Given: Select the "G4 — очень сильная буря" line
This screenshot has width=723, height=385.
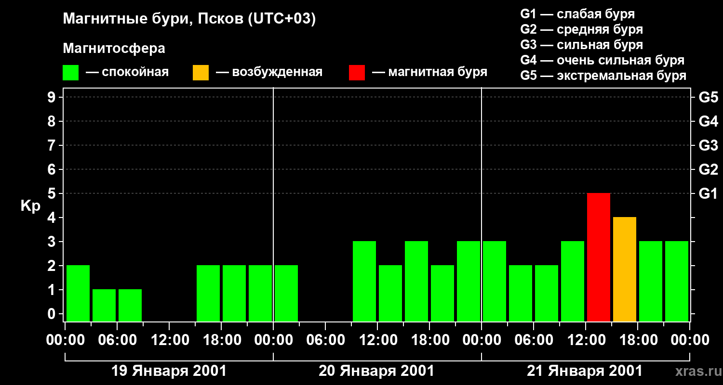Looking at the screenshot, I should click(602, 60).
